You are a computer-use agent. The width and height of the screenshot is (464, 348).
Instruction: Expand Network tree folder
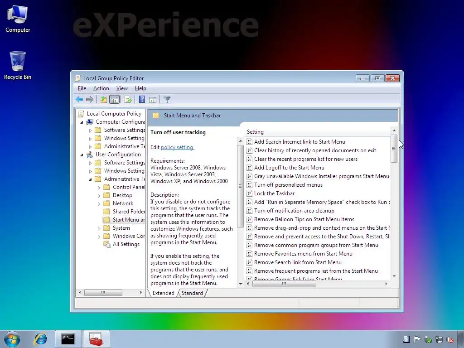(99, 204)
